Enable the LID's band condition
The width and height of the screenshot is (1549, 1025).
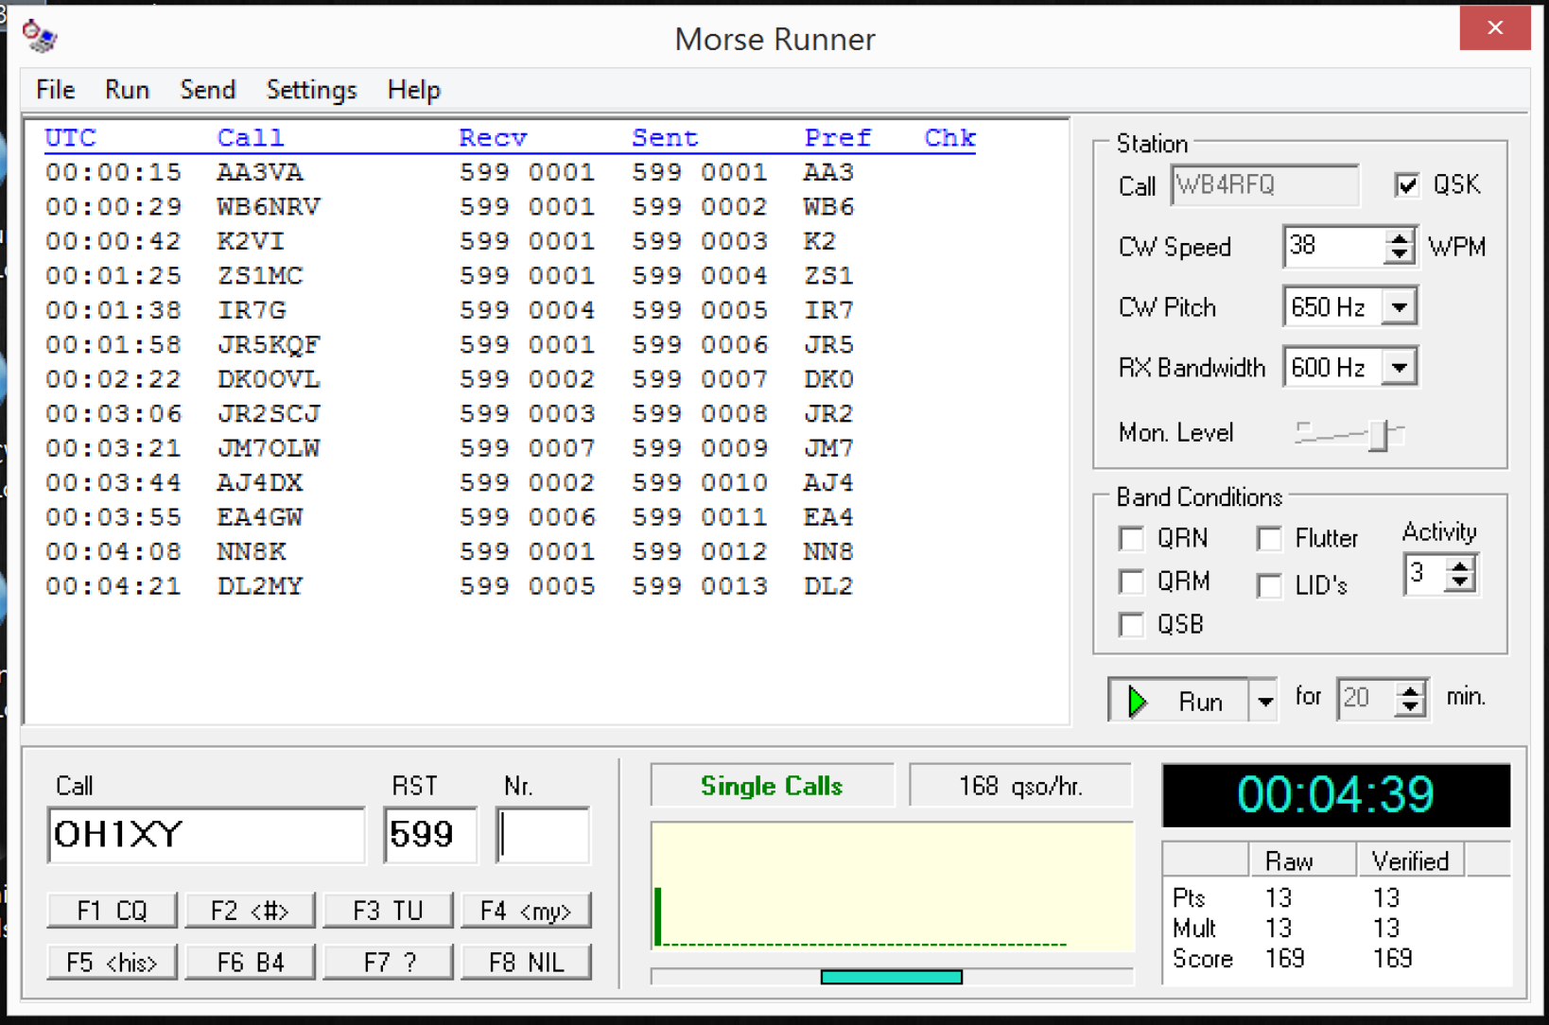(x=1269, y=585)
